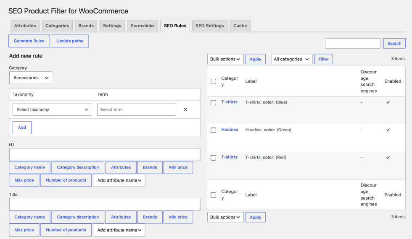Check the T-shirts color Blue rule checkbox
The height and width of the screenshot is (239, 412).
tap(214, 102)
